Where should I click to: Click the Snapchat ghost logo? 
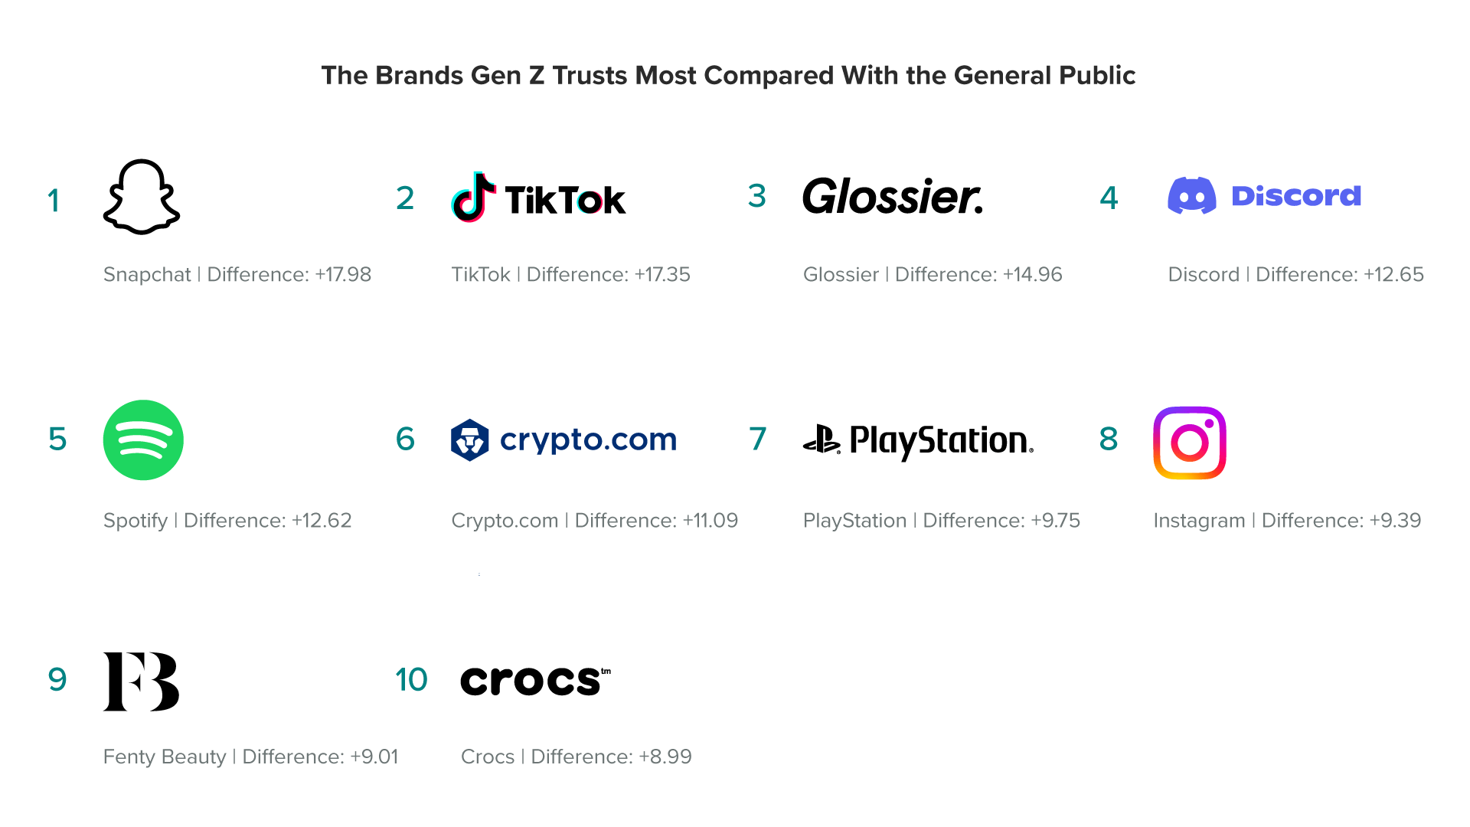click(x=142, y=197)
